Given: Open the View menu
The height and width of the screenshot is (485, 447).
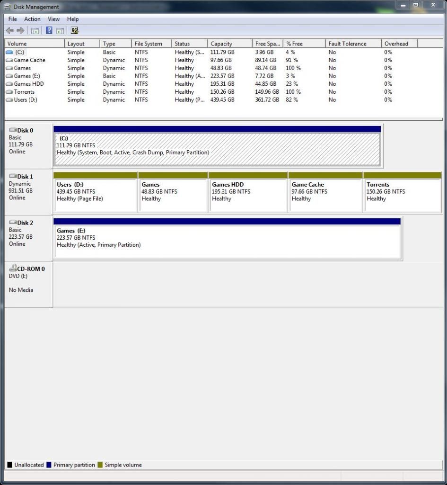Looking at the screenshot, I should (54, 19).
